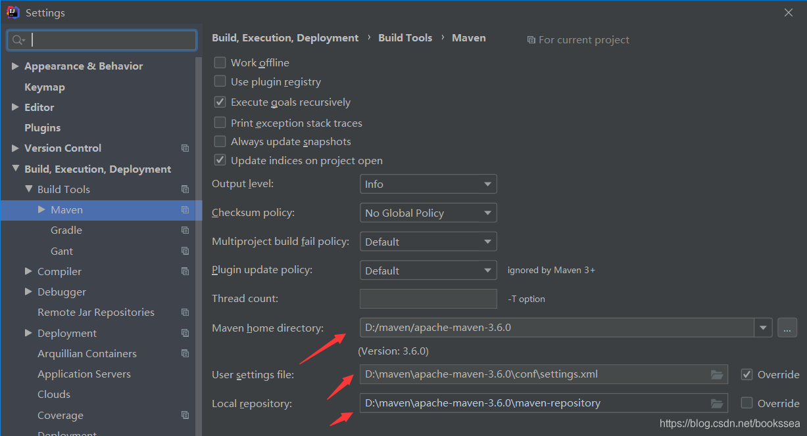The width and height of the screenshot is (807, 436).
Task: Open the Plugin update policy dropdown
Action: click(428, 271)
